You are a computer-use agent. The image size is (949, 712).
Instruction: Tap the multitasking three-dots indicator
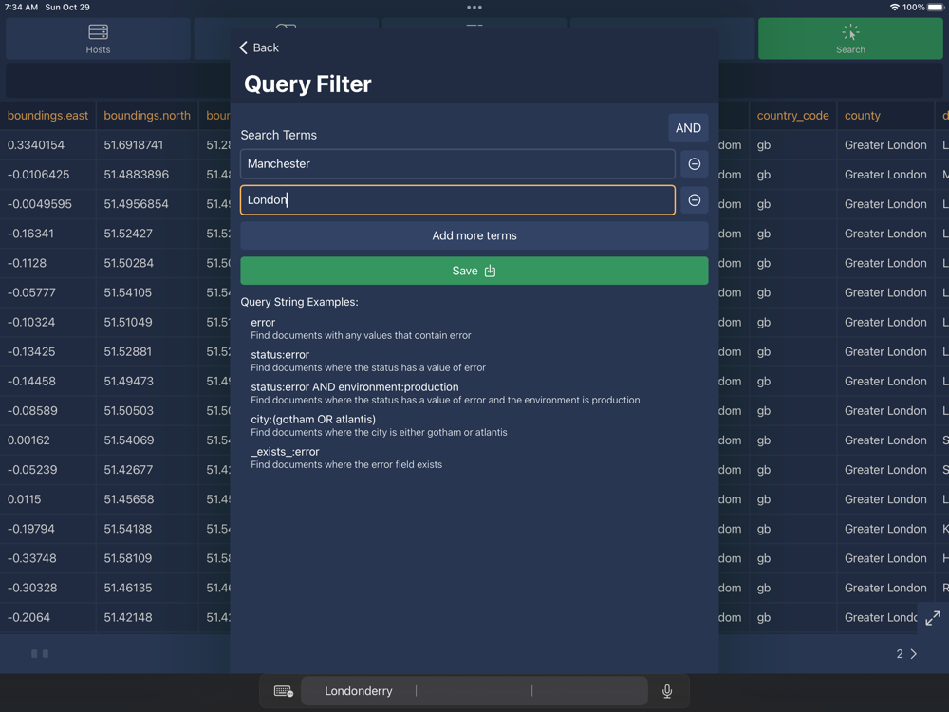pos(474,8)
